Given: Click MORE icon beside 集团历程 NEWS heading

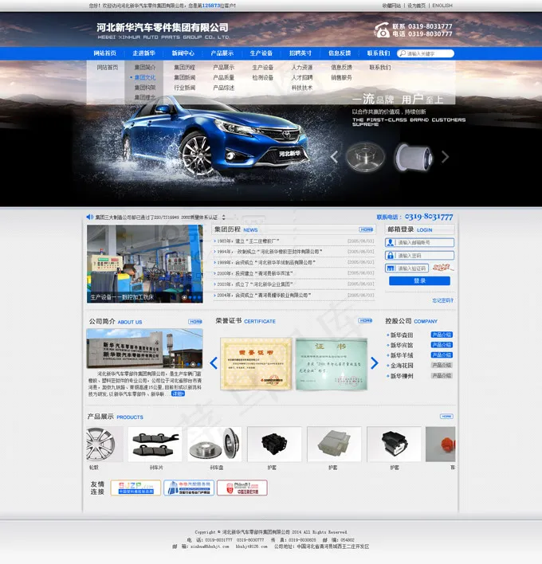Looking at the screenshot, I should pos(366,229).
